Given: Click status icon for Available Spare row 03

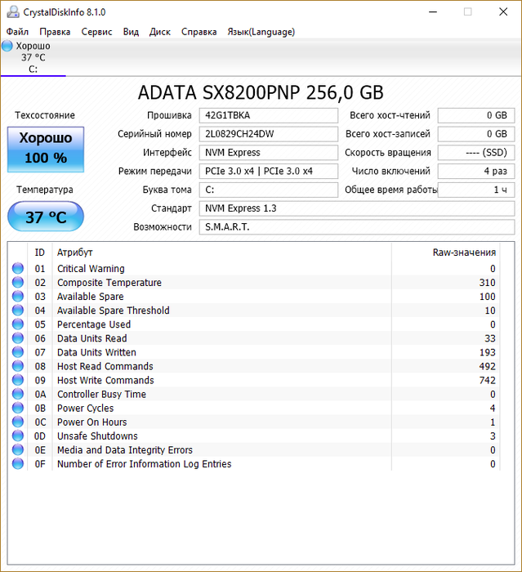Looking at the screenshot, I should pyautogui.click(x=18, y=296).
